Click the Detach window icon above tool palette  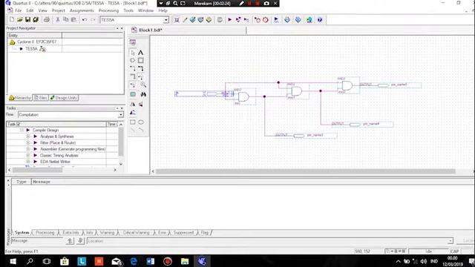click(133, 42)
